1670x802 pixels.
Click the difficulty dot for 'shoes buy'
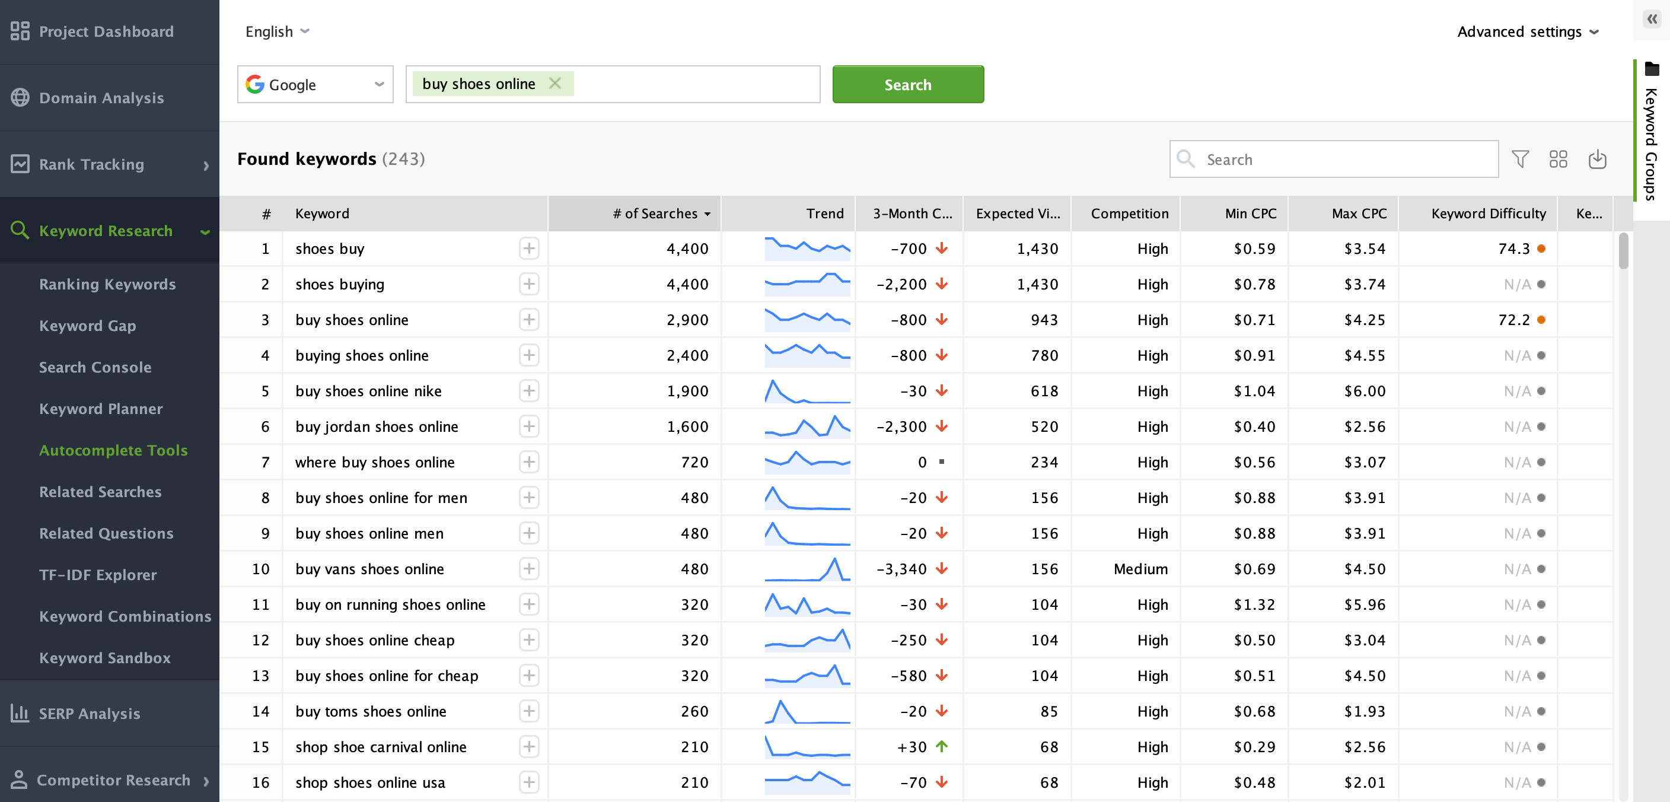1542,249
